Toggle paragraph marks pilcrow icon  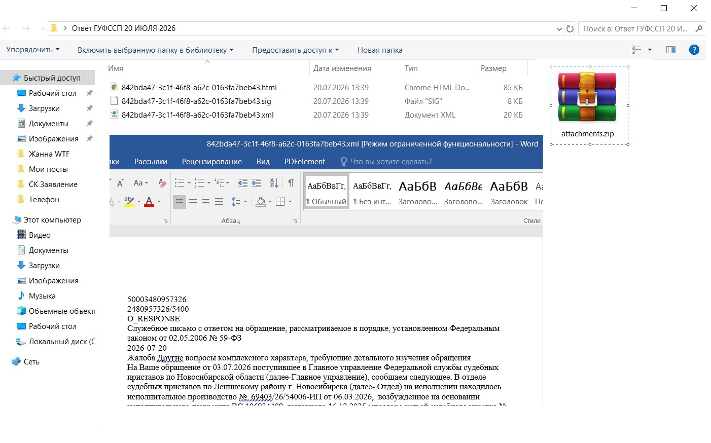(291, 183)
